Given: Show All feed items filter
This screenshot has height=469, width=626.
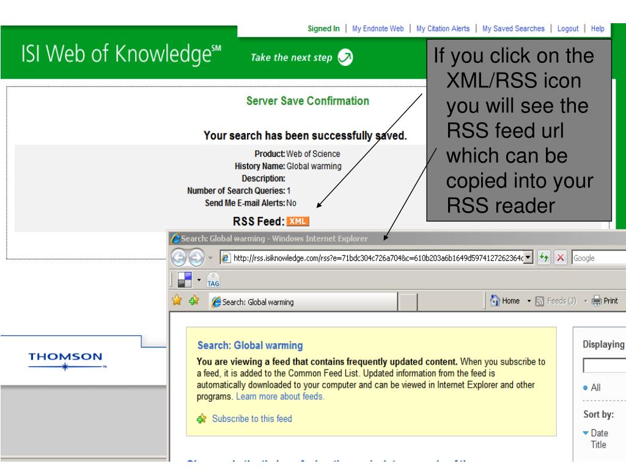Looking at the screenshot, I should tap(595, 388).
